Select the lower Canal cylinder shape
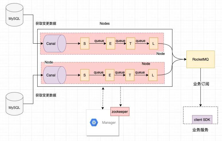The height and width of the screenshot is (141, 222). click(54, 75)
